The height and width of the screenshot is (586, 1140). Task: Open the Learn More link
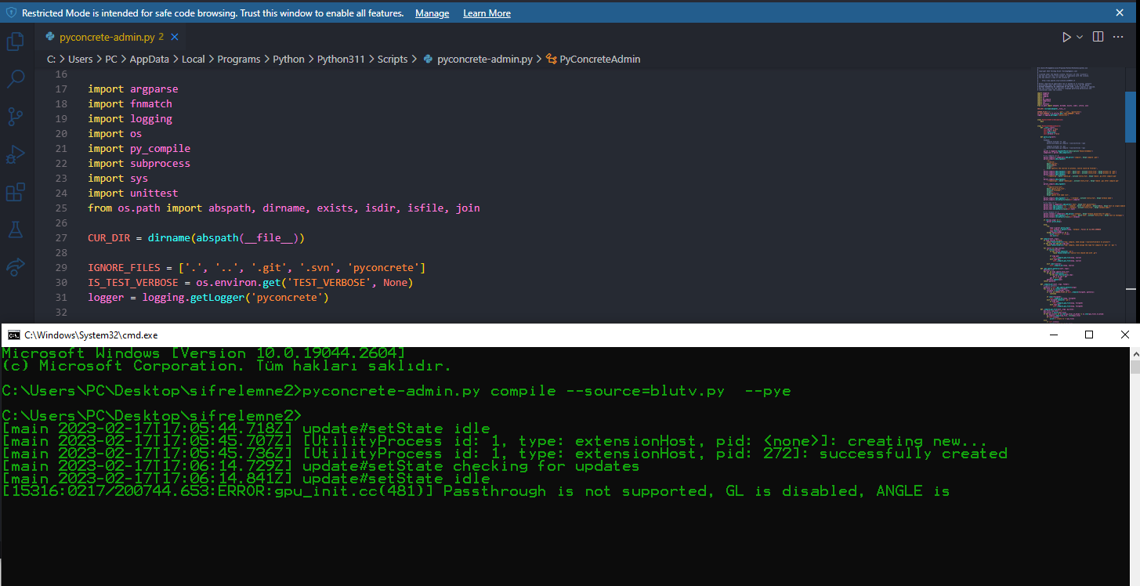pos(487,13)
